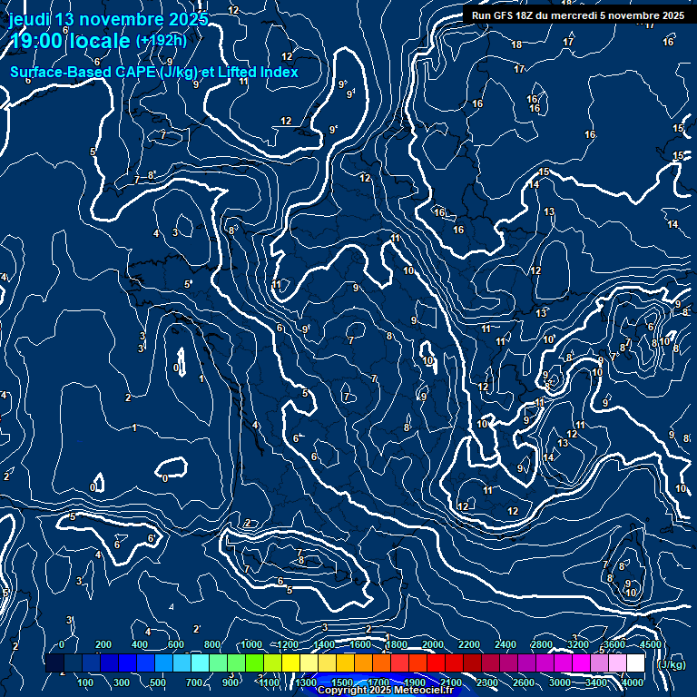Click the '4500' legend label
Viewport: 697px width, 697px height.
tap(651, 644)
